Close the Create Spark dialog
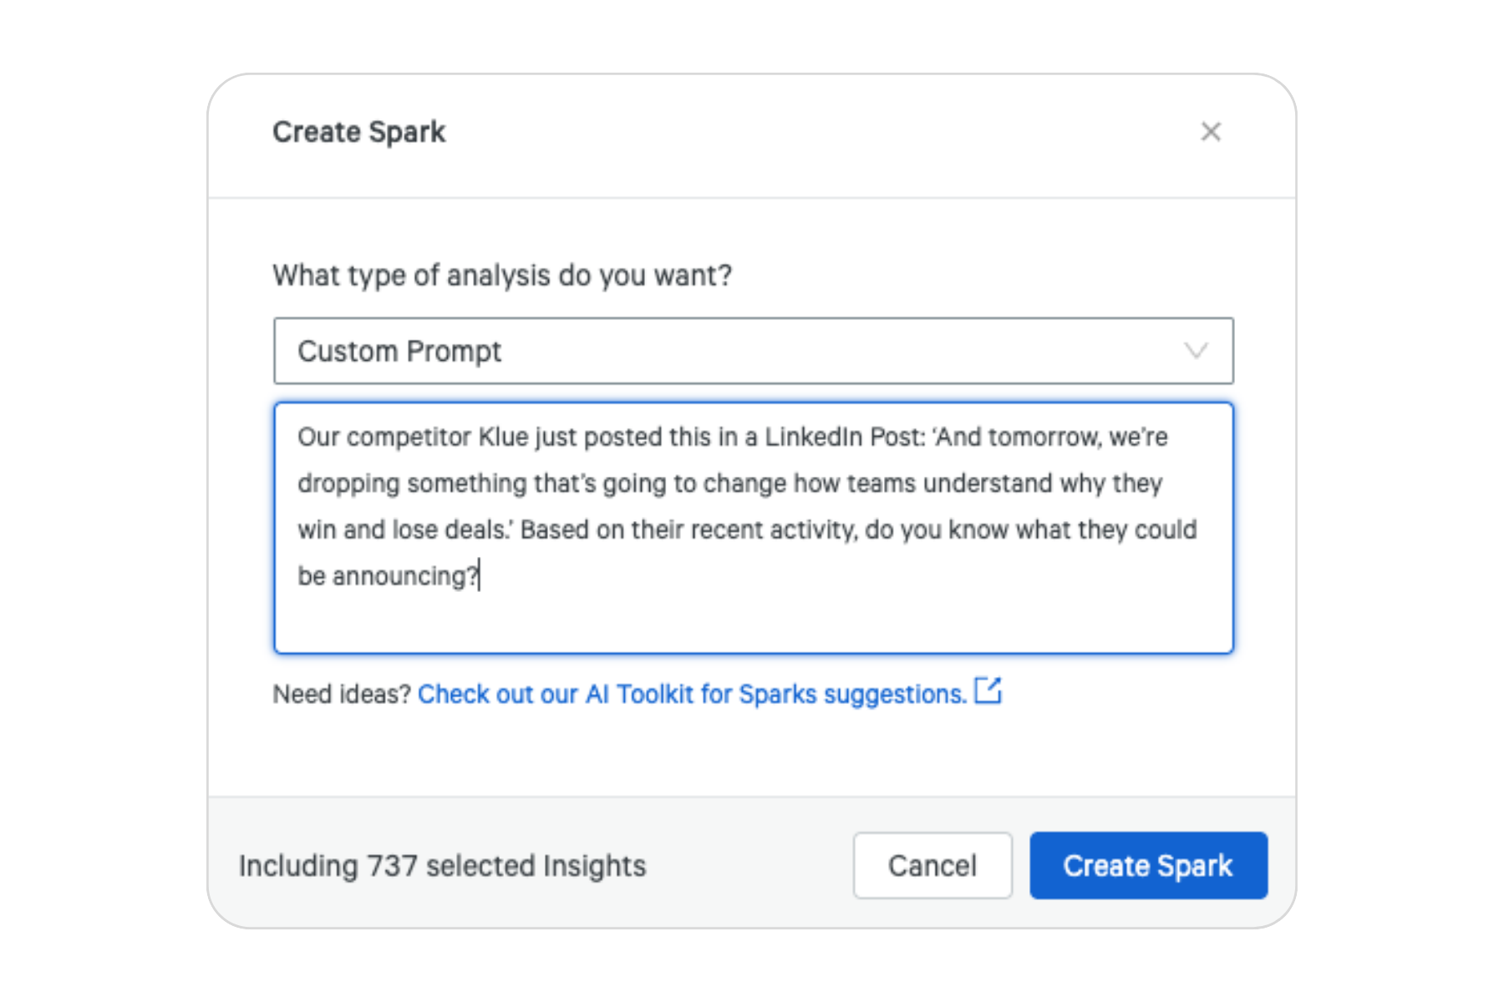 1211,132
